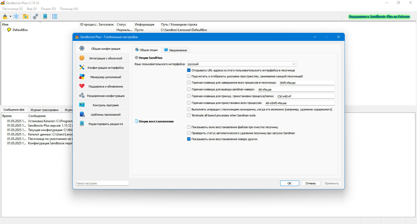
Task: Select the Sandboxie-Plus версия log row
Action: point(37,126)
